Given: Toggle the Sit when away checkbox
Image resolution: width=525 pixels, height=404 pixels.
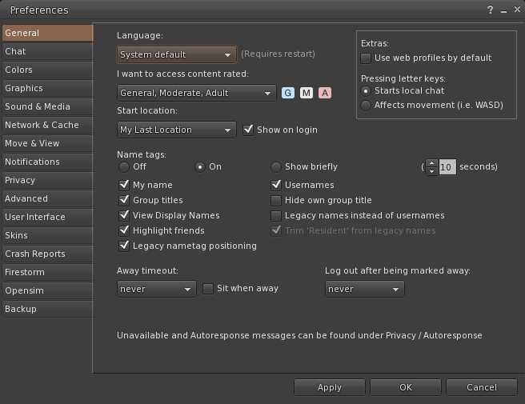Looking at the screenshot, I should coord(208,289).
